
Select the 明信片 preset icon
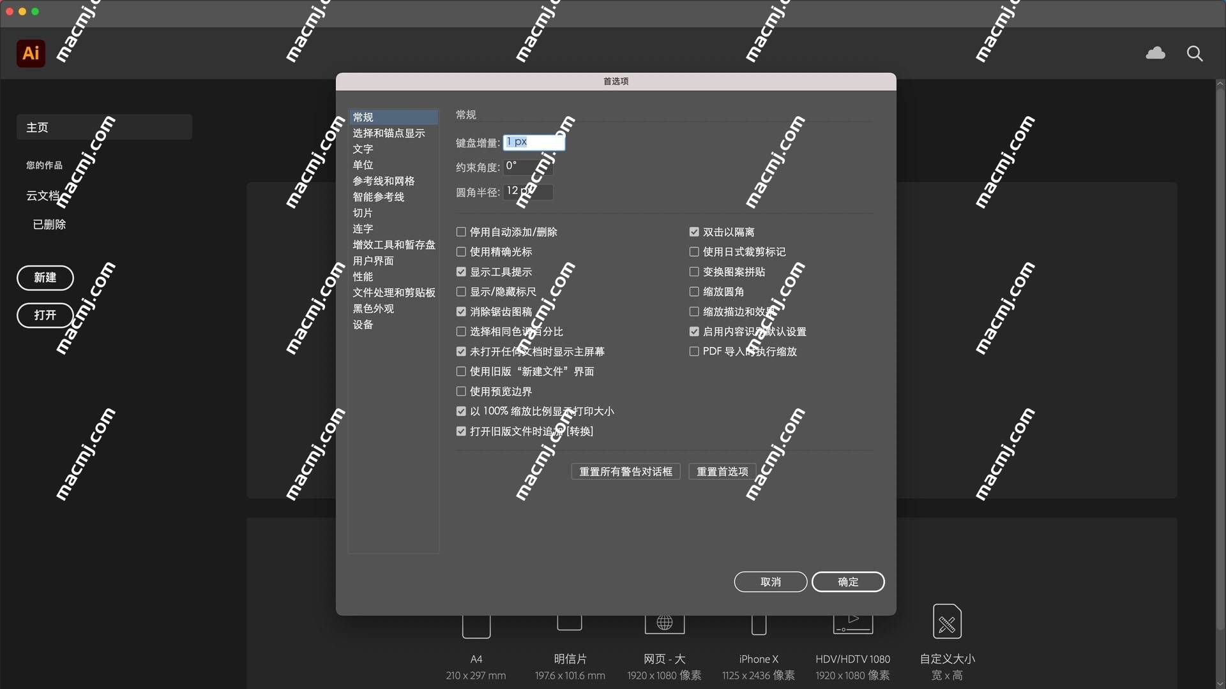point(570,623)
